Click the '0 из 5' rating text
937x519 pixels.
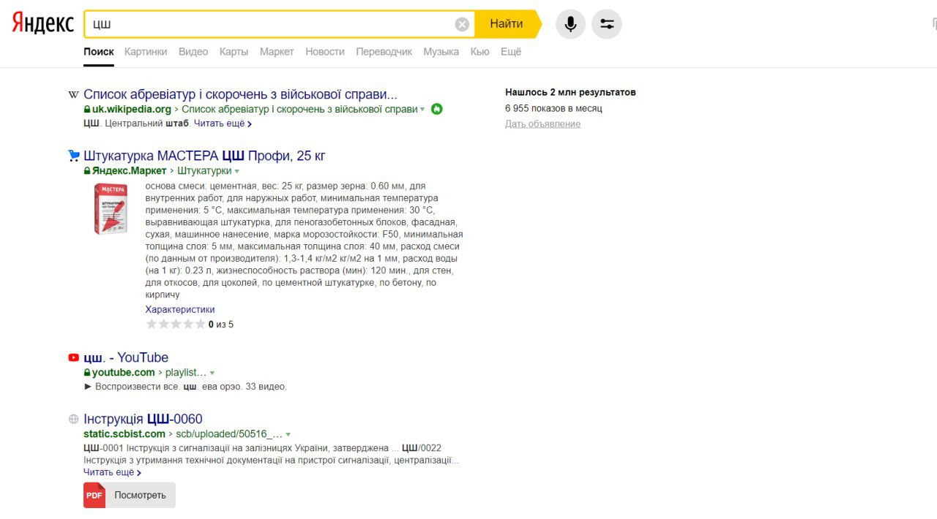(x=221, y=324)
